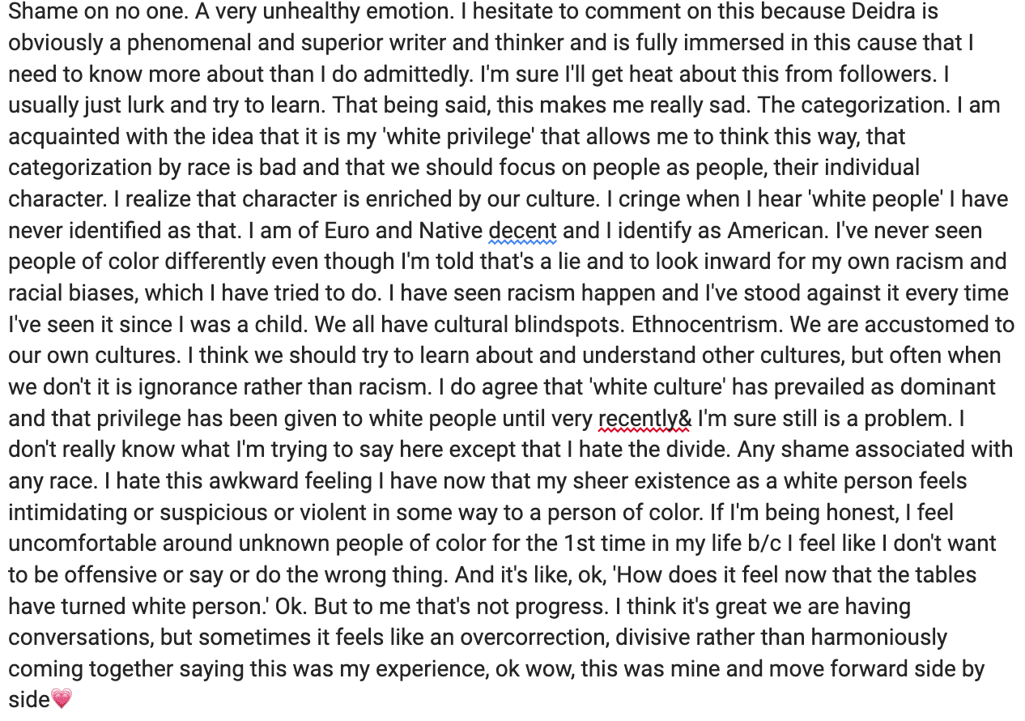Click the pink heart emoji at the end

tap(62, 699)
